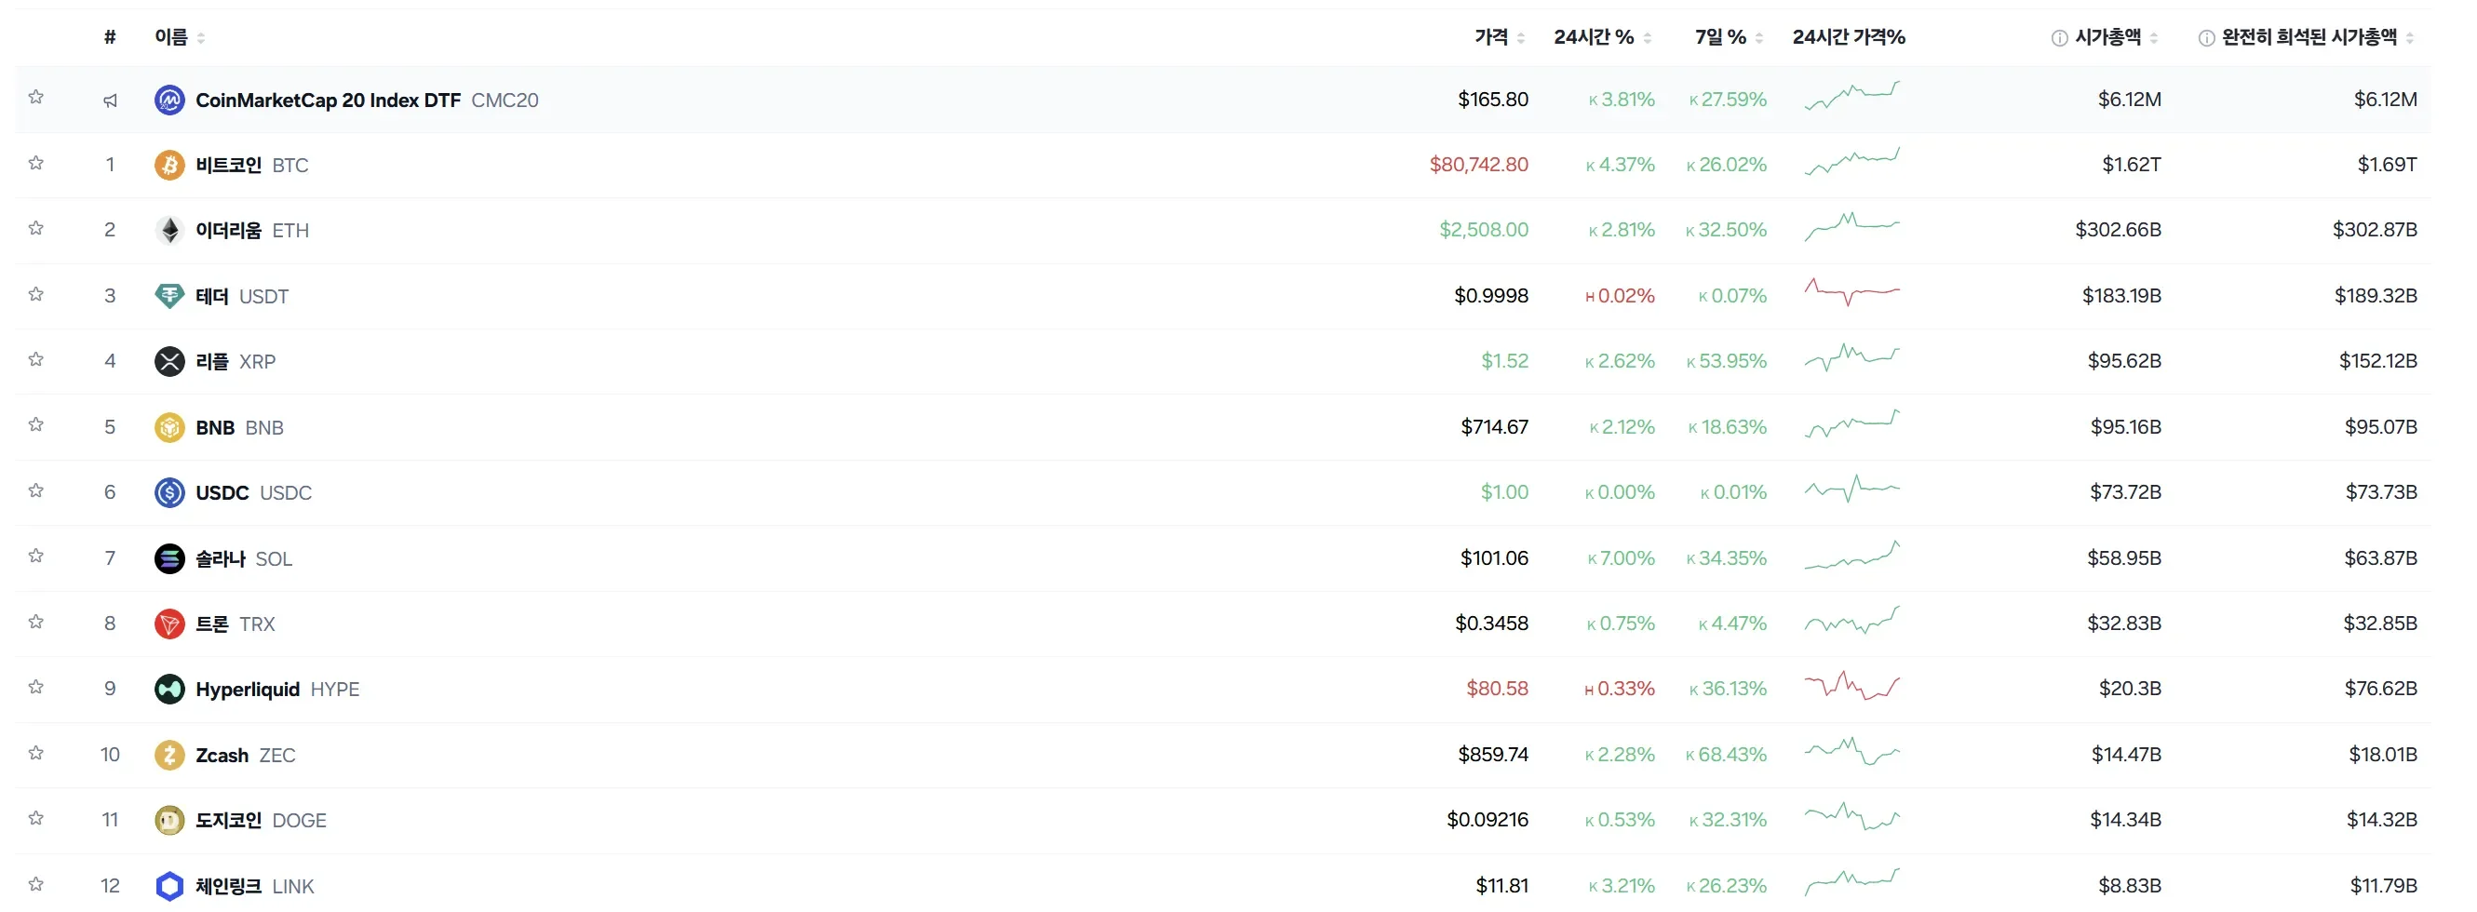Open the CoinMarketCap 20 Index DTF name link
Image resolution: width=2477 pixels, height=912 pixels.
[x=367, y=100]
